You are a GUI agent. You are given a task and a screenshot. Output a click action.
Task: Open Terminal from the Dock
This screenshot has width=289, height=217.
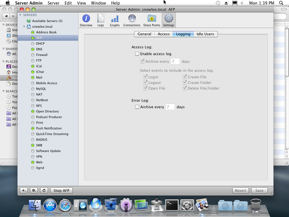[x=172, y=205]
